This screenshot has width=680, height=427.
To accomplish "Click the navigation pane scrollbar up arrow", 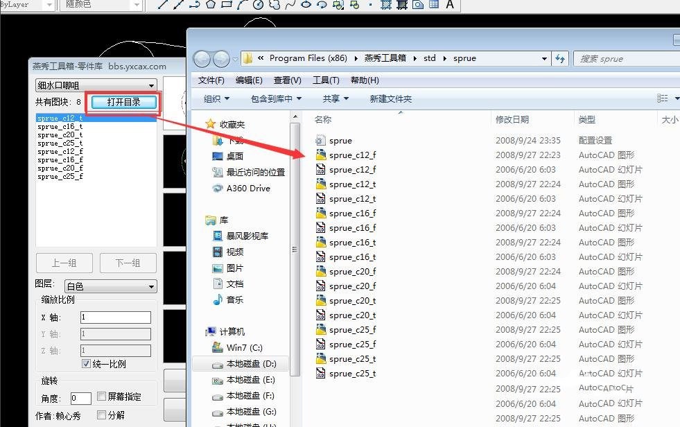I will (295, 116).
